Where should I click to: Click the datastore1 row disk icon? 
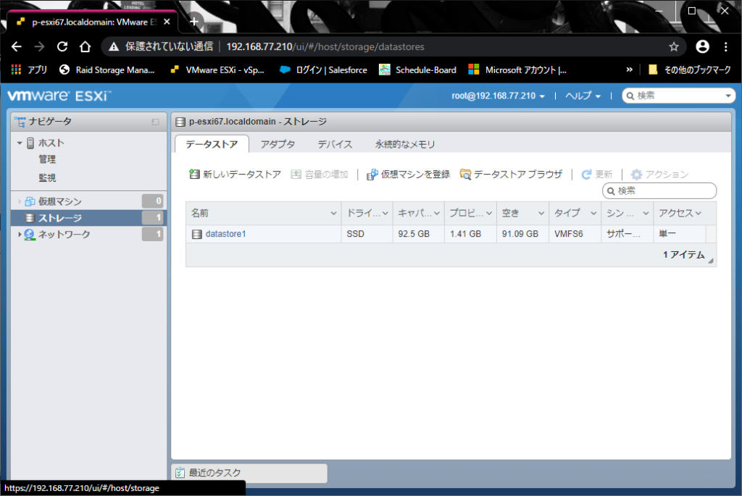pos(197,234)
